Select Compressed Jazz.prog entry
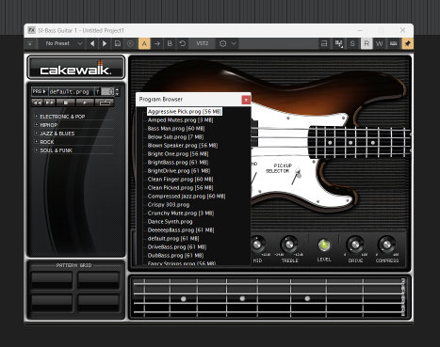Viewport: 440px width, 347px height. pyautogui.click(x=187, y=197)
